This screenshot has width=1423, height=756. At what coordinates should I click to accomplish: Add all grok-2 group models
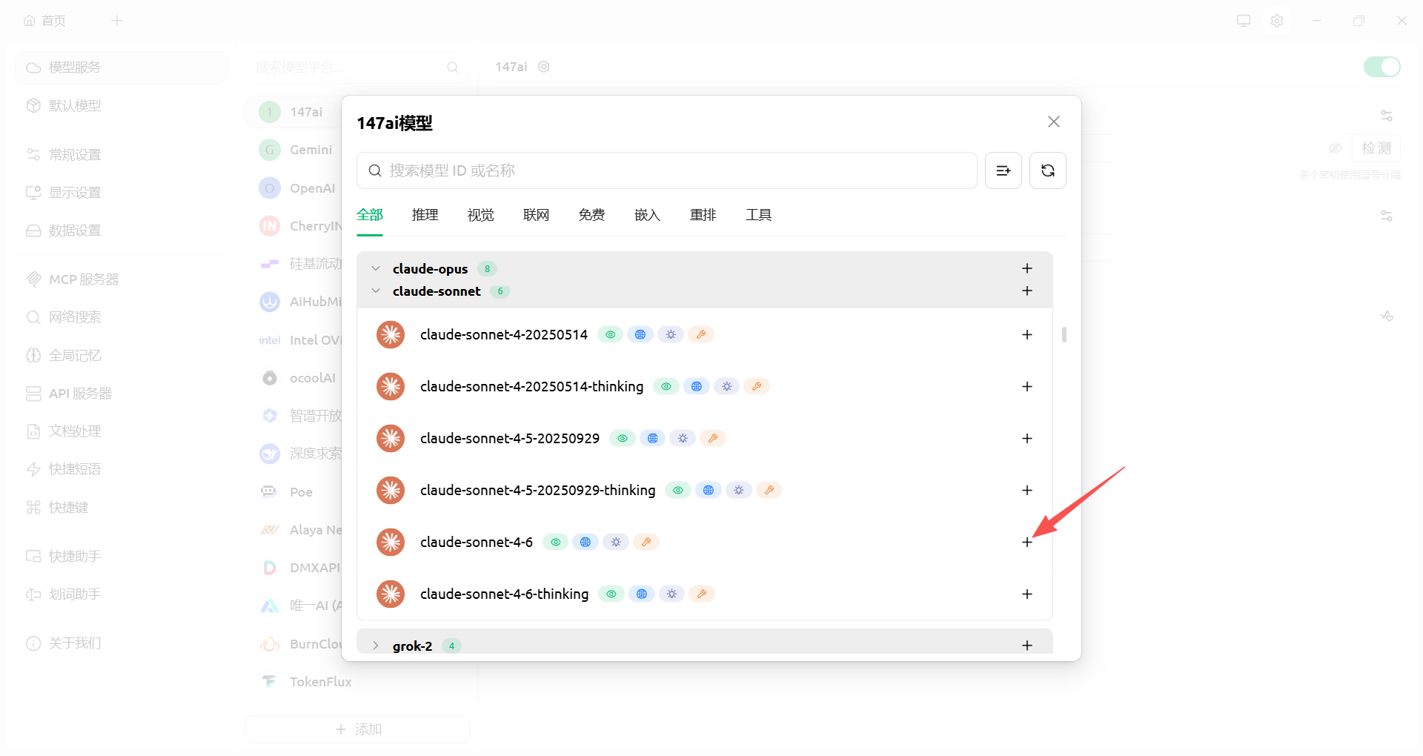[1027, 646]
